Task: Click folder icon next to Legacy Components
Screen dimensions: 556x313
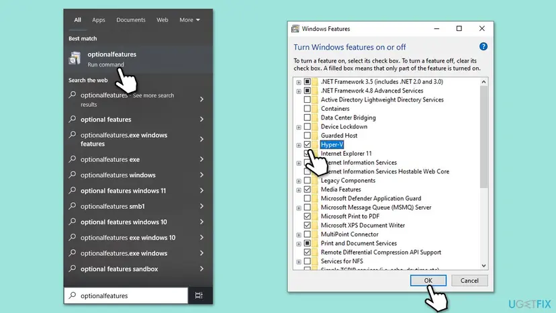Action: pyautogui.click(x=315, y=180)
